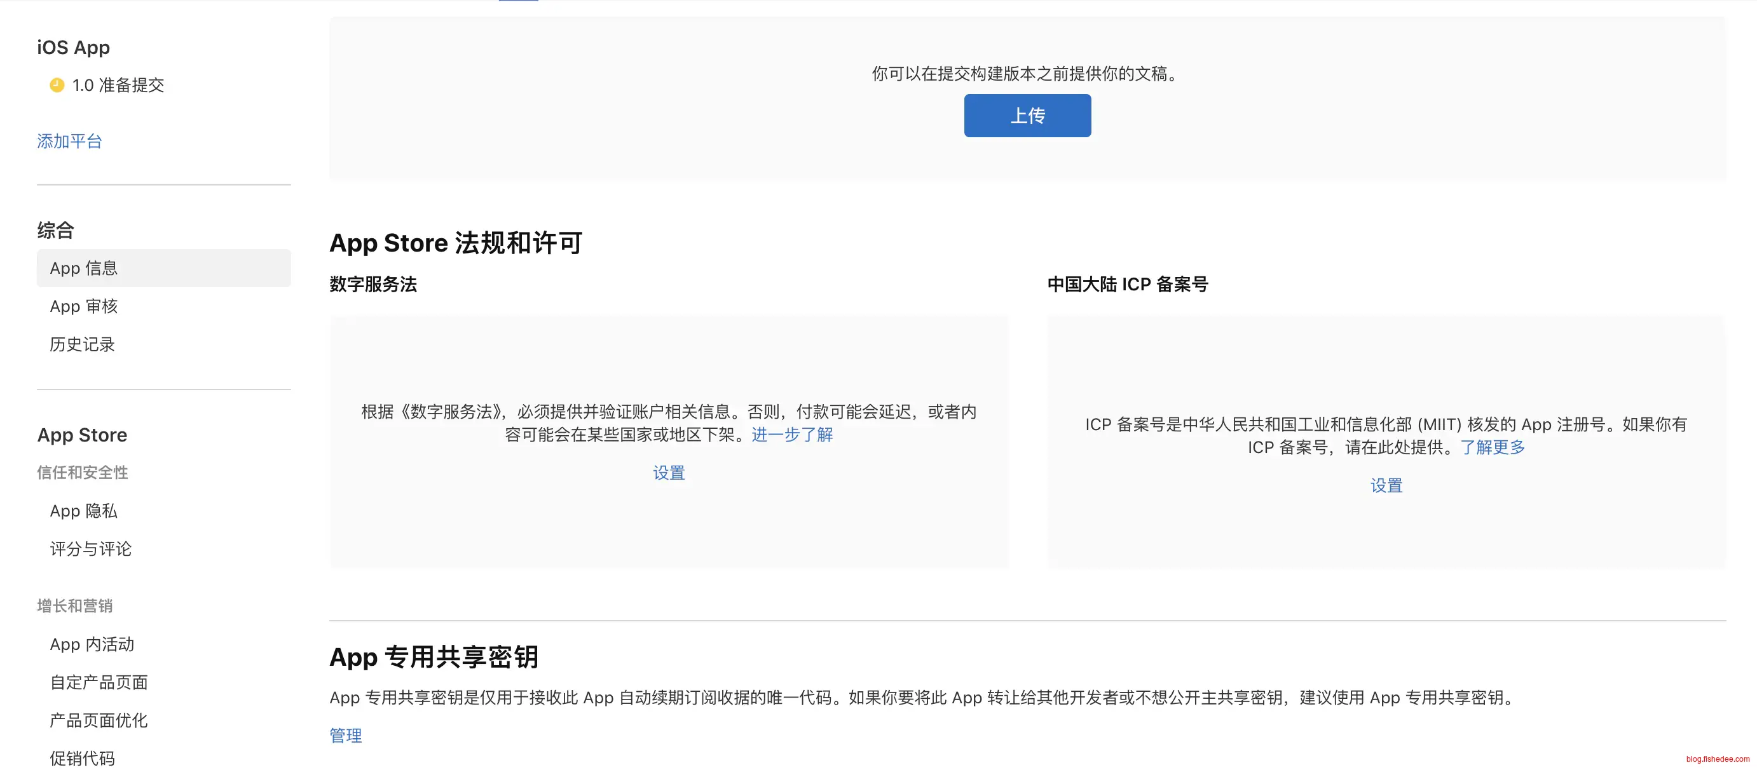
Task: Open 产品页面优化 item
Action: pos(99,721)
